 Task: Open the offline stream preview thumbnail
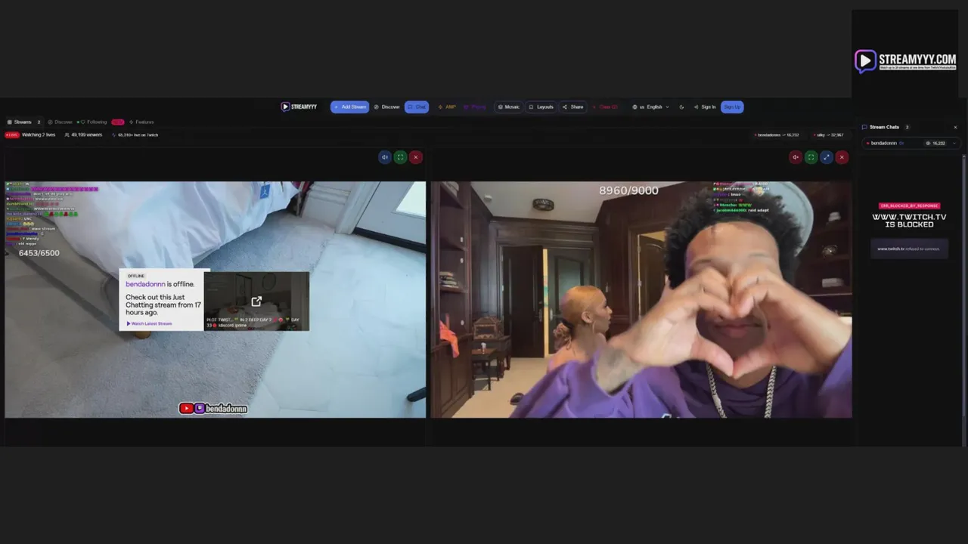(x=256, y=301)
